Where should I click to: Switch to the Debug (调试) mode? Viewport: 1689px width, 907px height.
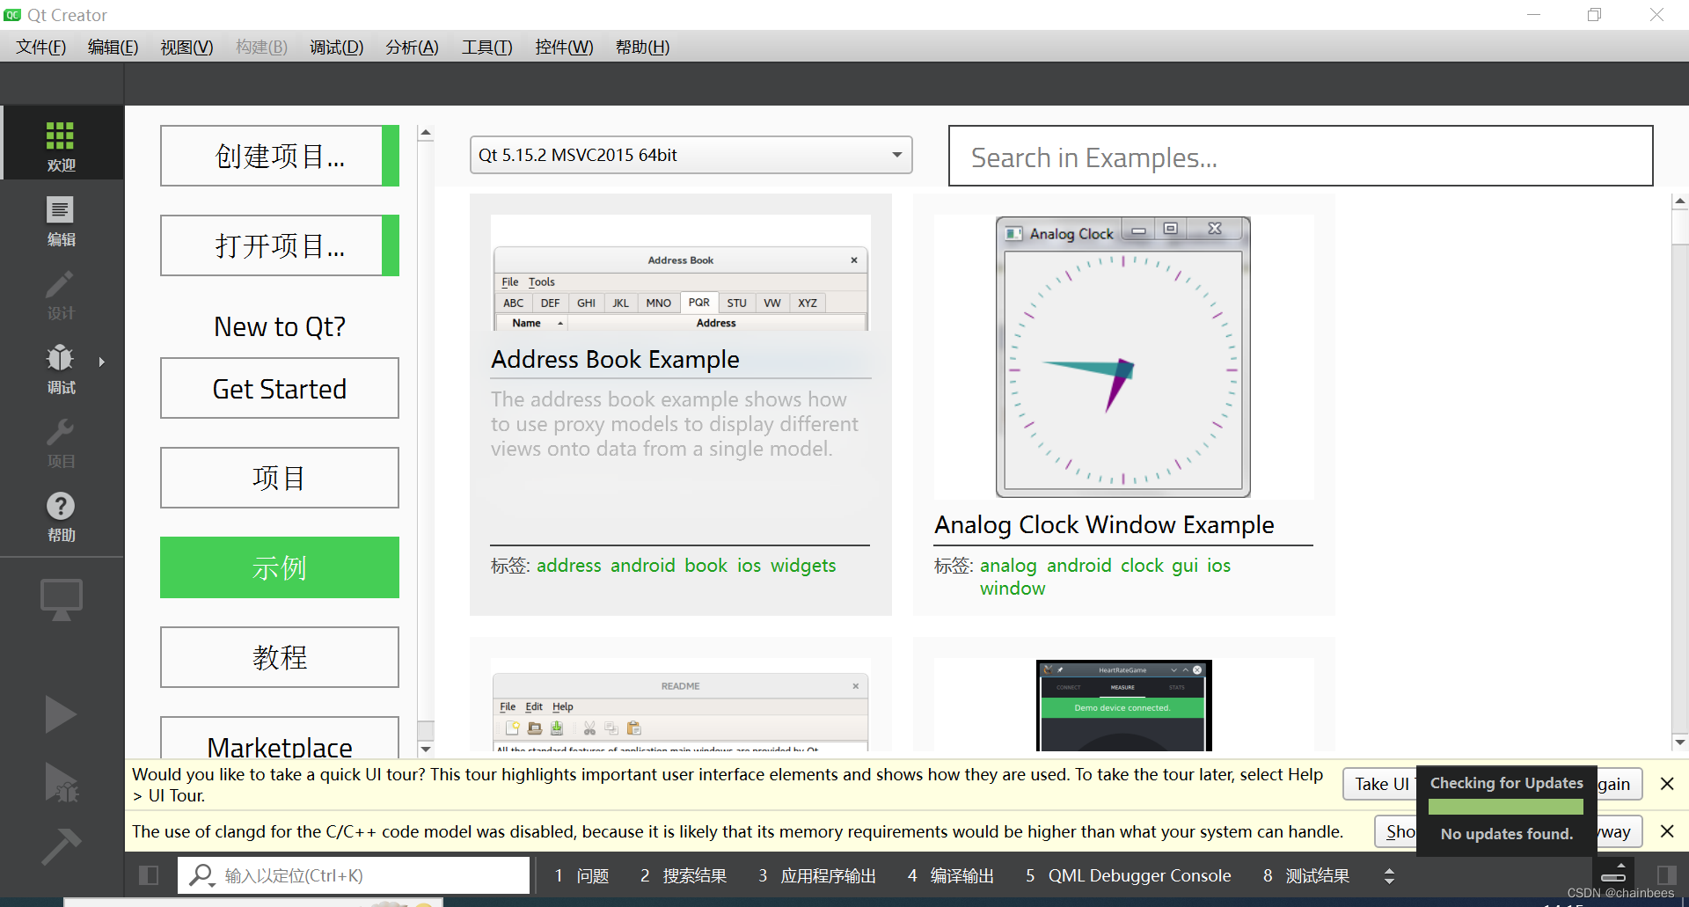click(x=61, y=368)
